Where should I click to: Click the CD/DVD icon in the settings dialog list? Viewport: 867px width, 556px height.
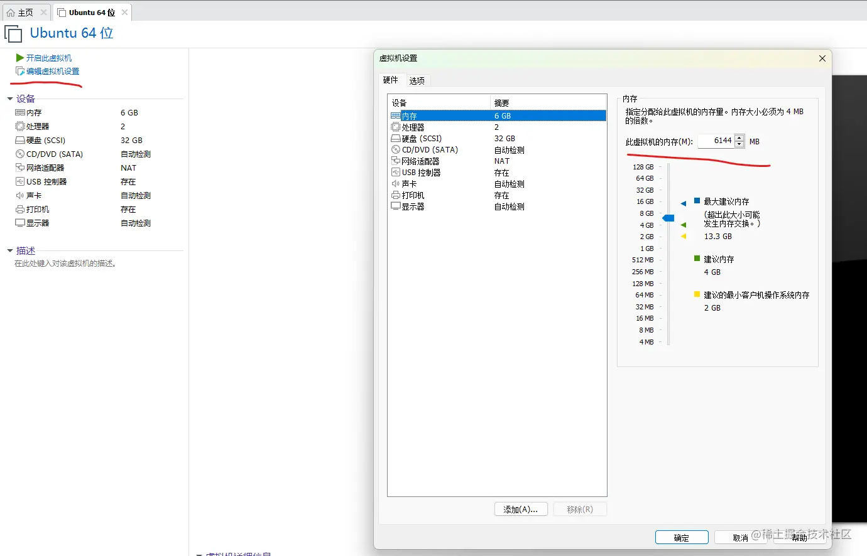(396, 150)
